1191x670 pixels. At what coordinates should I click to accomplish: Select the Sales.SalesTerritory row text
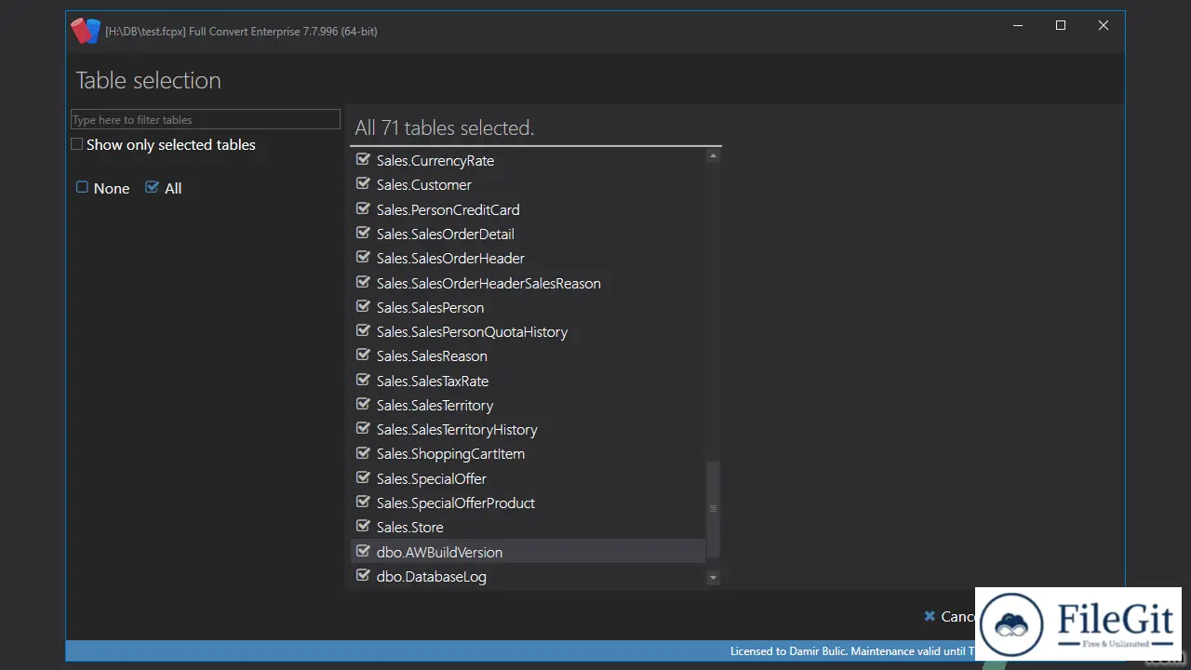(435, 405)
